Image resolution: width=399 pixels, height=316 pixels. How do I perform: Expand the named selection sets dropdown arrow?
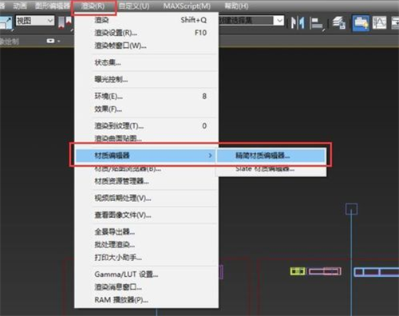tap(279, 21)
